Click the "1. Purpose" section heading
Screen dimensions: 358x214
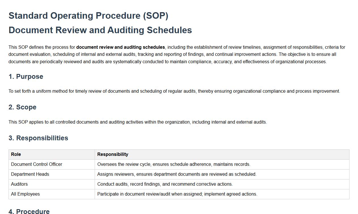pyautogui.click(x=26, y=77)
